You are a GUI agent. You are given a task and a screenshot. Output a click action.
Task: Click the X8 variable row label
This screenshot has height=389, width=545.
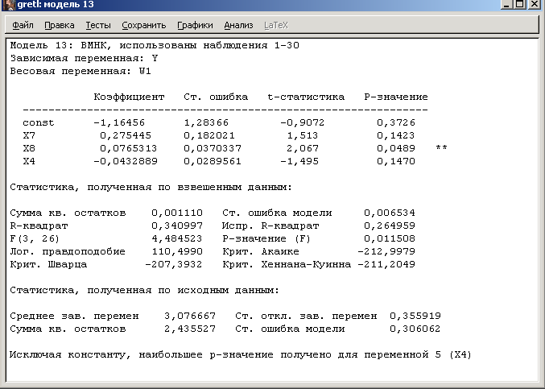[x=29, y=148]
